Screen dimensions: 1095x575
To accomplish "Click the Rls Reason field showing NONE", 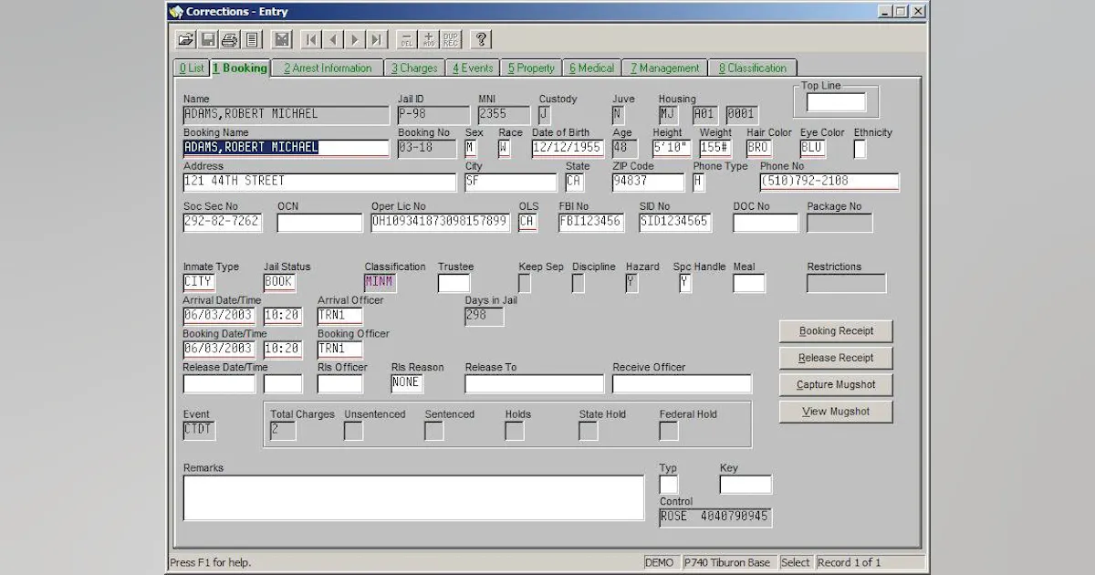I will (407, 383).
